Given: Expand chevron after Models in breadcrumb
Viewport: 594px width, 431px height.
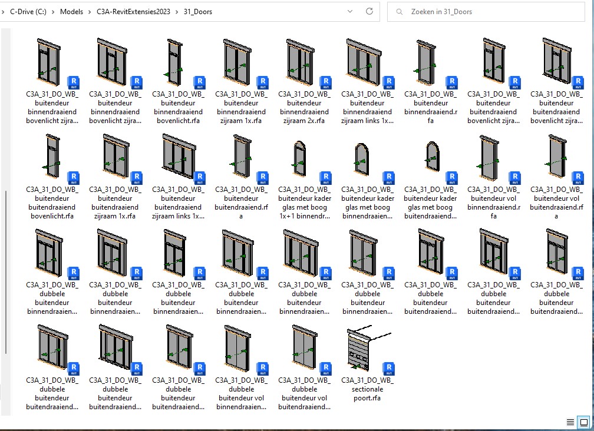Looking at the screenshot, I should point(89,12).
